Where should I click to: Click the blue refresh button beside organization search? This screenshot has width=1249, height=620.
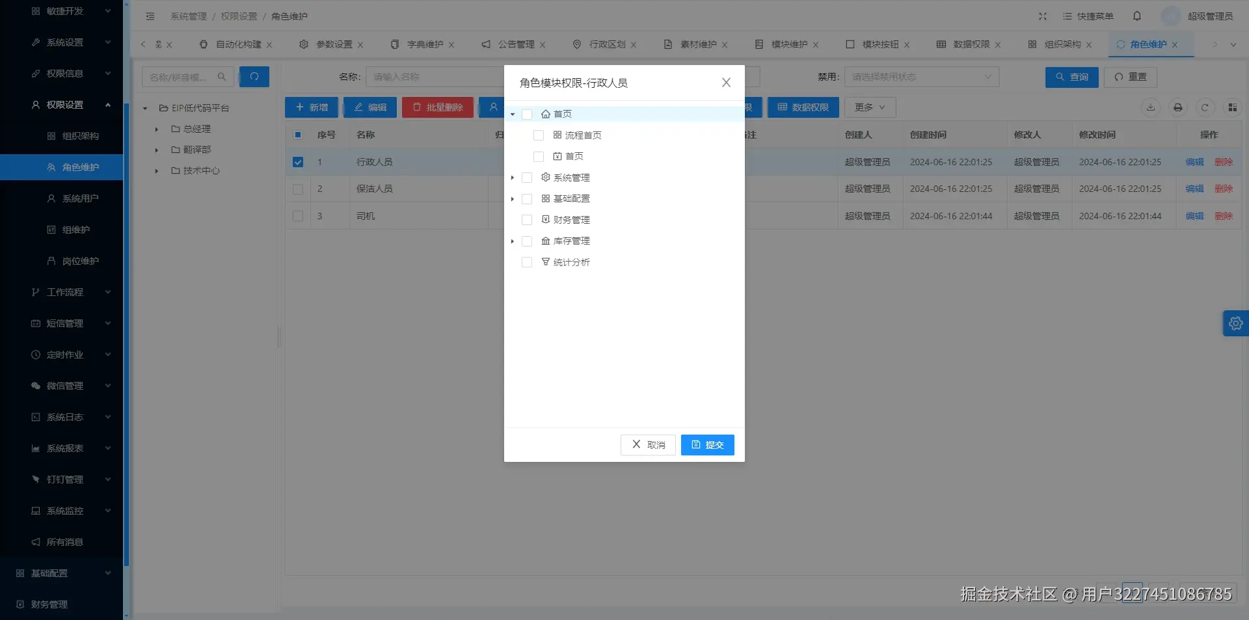tap(254, 77)
